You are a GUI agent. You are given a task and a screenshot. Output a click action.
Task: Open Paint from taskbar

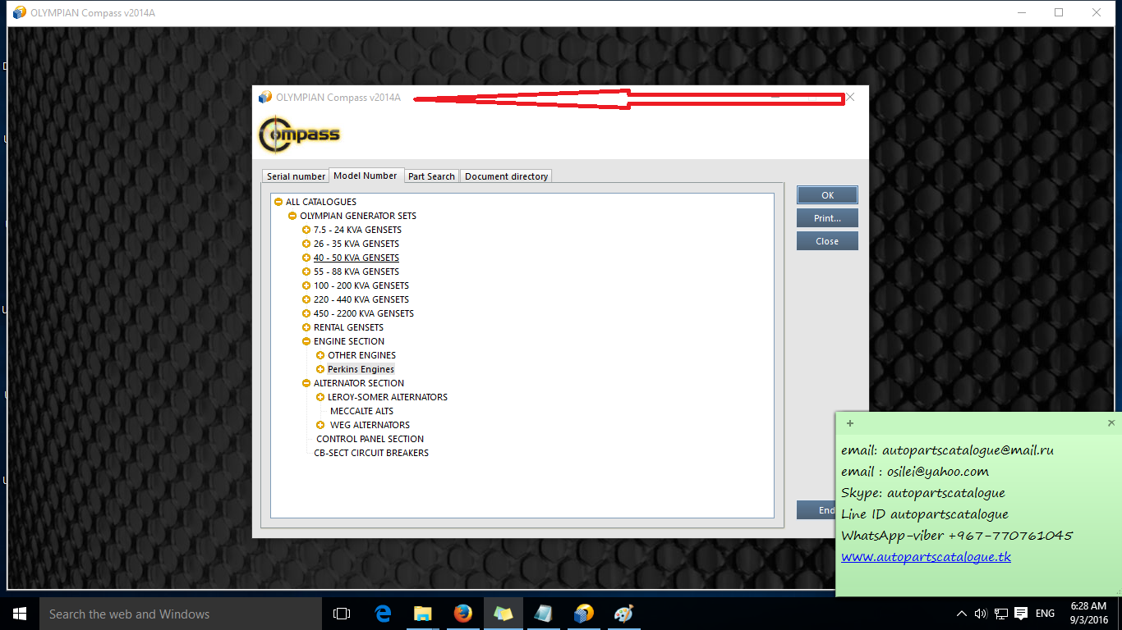[x=623, y=614]
